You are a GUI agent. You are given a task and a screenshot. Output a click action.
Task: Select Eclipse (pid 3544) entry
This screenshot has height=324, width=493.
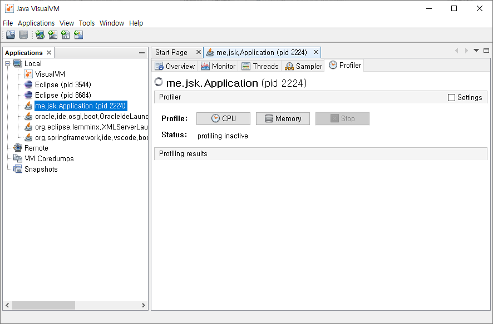click(x=63, y=85)
